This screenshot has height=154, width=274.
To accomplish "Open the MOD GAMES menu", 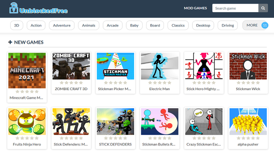I will [x=195, y=8].
